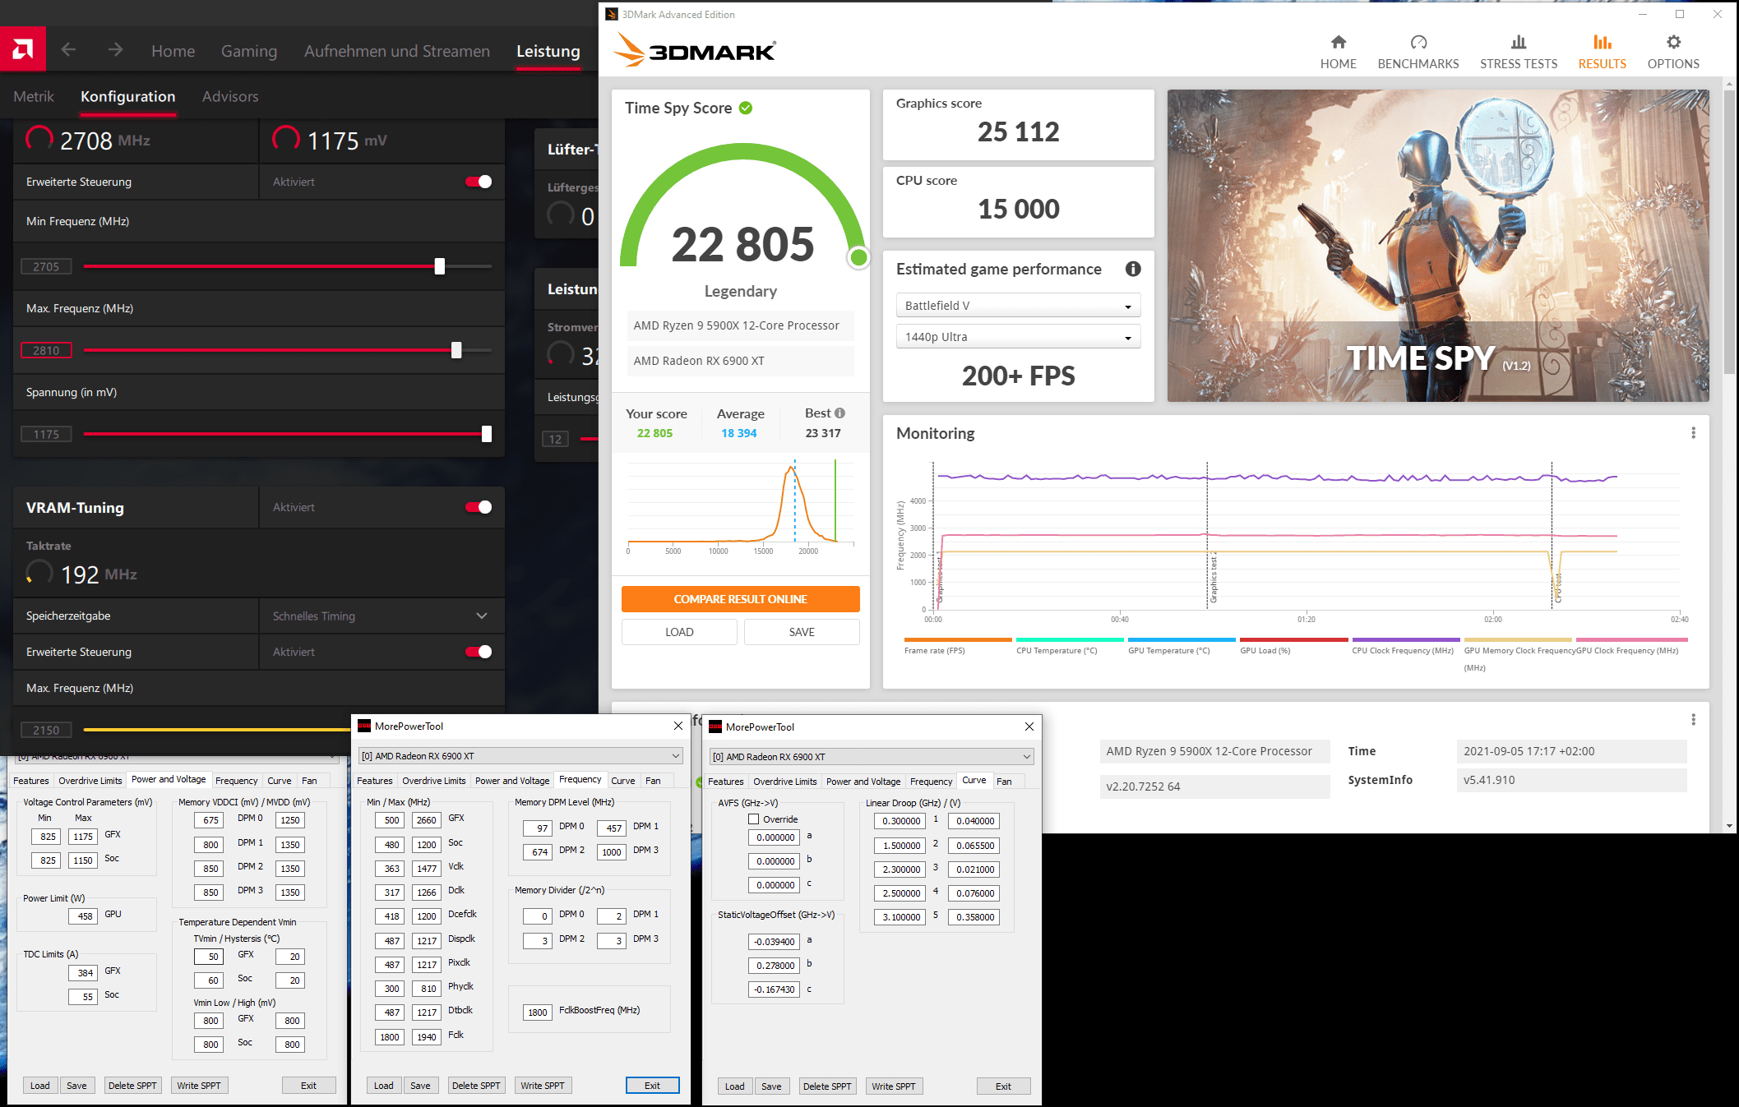1739x1107 pixels.
Task: Expand the Battlefield V game dropdown
Action: (x=1017, y=306)
